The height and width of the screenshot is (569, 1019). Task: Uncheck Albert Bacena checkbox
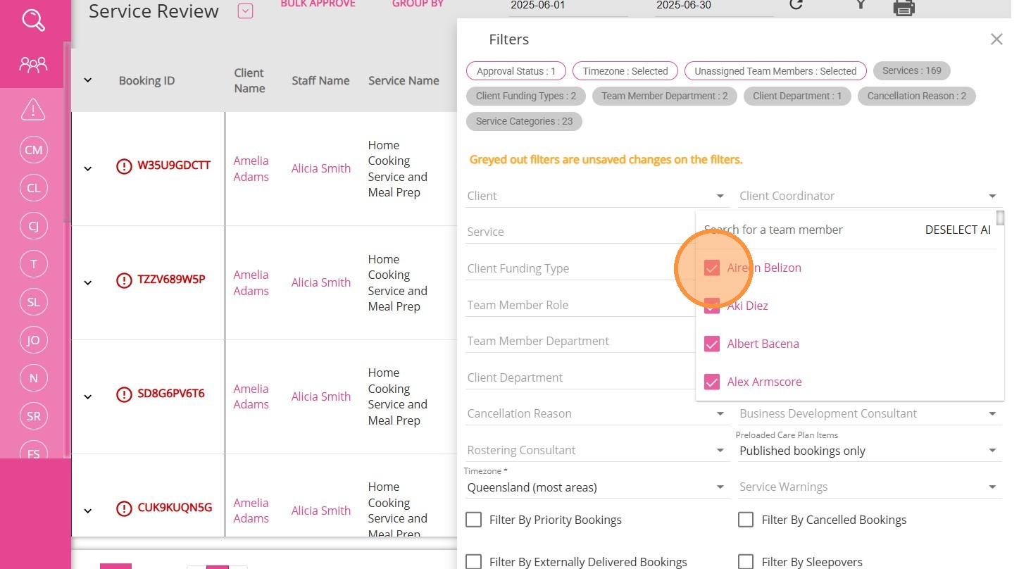tap(712, 344)
